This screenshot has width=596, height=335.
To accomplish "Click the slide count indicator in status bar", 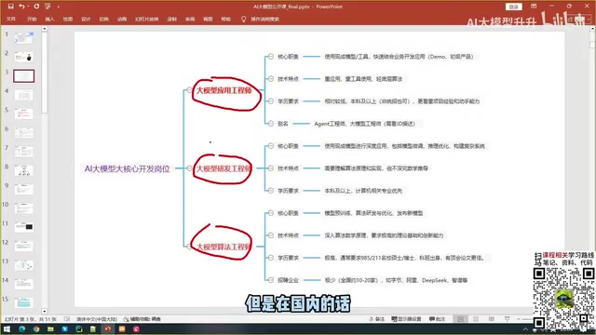I will point(31,319).
